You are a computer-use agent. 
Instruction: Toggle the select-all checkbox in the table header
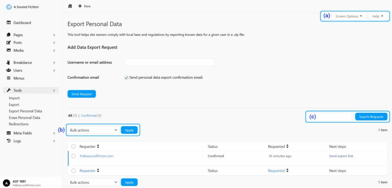(73, 146)
